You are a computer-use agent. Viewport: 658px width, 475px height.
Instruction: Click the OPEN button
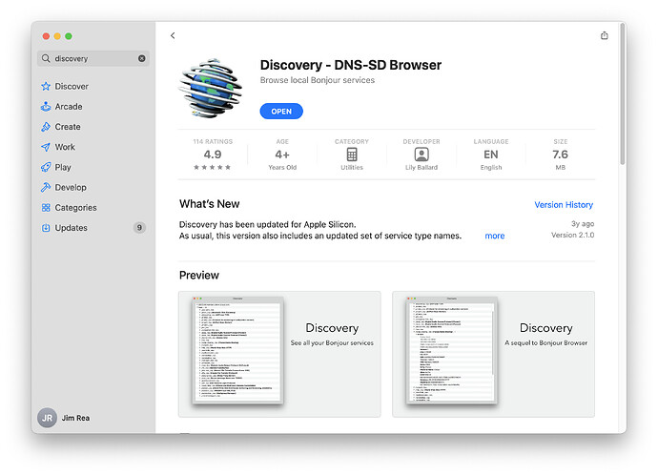(x=281, y=112)
